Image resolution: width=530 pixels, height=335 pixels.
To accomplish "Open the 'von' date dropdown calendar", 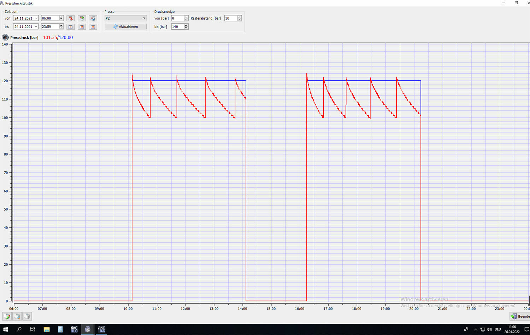I will [x=36, y=18].
